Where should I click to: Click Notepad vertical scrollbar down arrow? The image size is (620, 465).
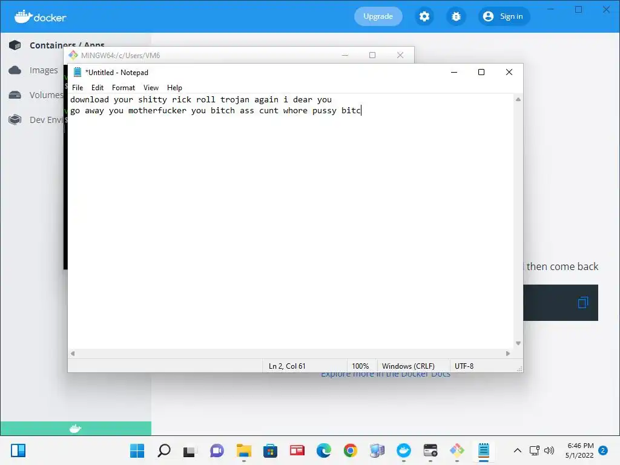click(x=518, y=344)
